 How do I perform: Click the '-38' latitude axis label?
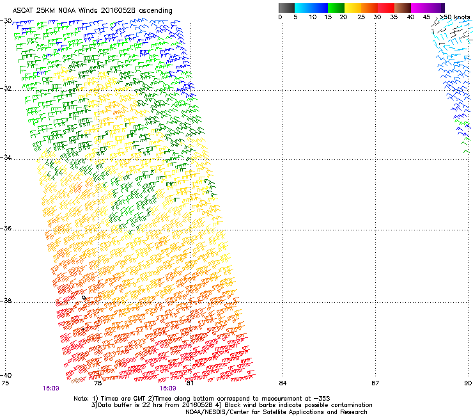[6, 301]
